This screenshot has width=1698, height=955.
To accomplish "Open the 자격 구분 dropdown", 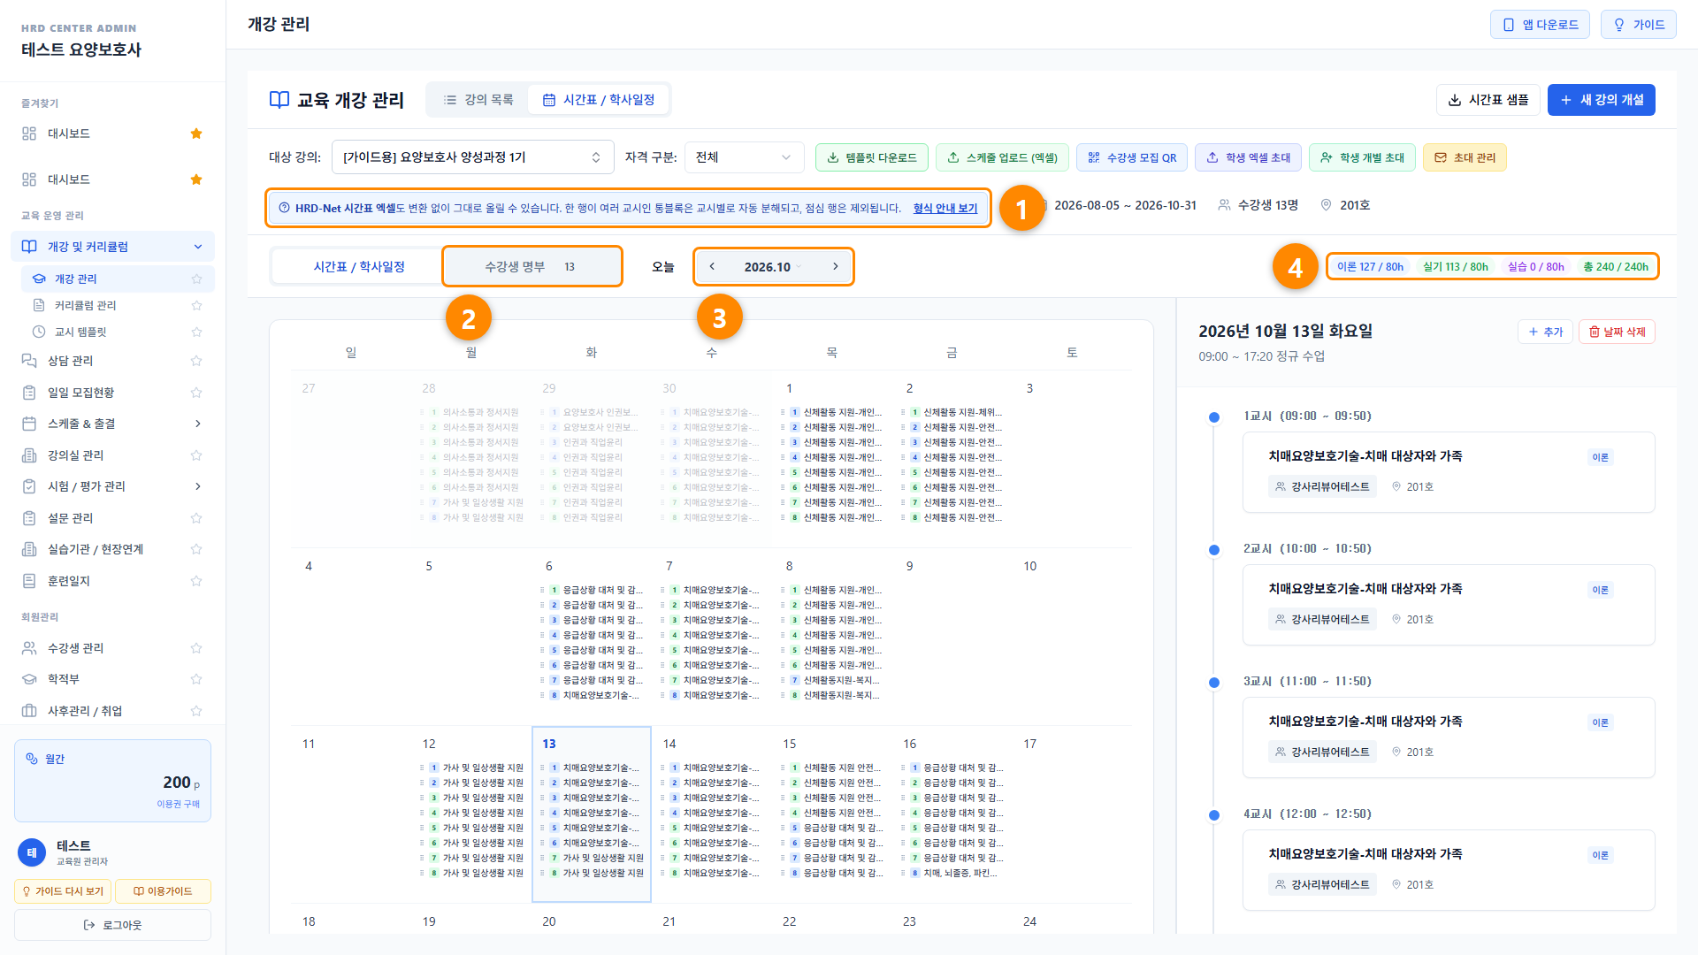I will (744, 157).
